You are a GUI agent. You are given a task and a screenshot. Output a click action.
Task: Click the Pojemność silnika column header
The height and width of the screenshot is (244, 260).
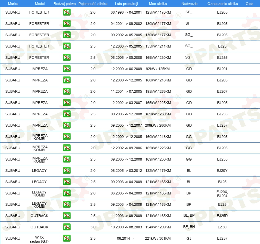point(93,4)
